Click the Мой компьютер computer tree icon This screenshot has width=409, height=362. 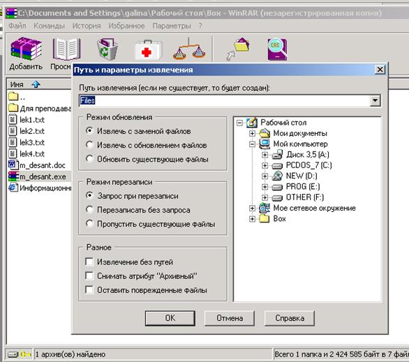pos(265,144)
